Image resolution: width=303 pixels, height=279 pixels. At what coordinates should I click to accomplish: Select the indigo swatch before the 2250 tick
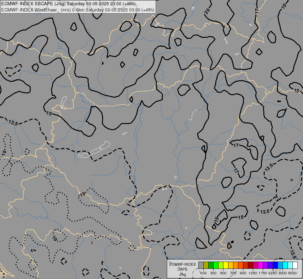pyautogui.click(x=270, y=265)
